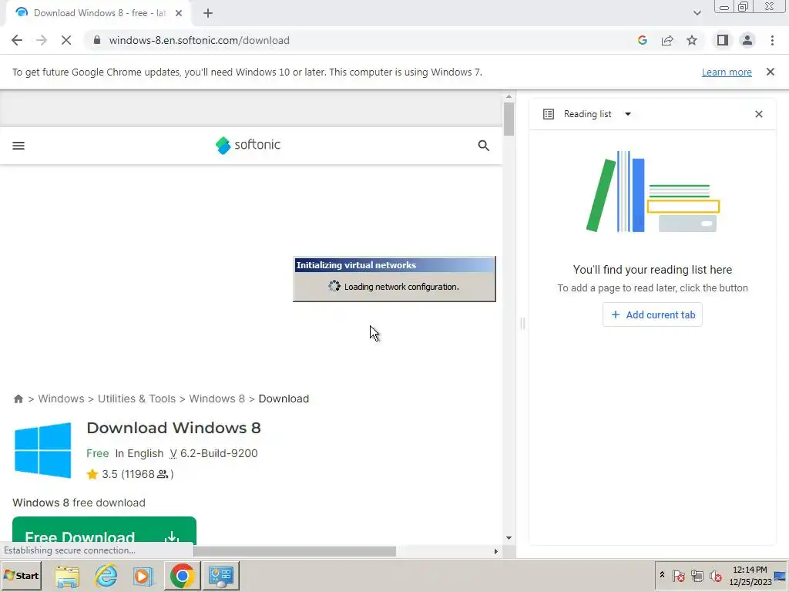Open the tab search dropdown

pos(697,13)
